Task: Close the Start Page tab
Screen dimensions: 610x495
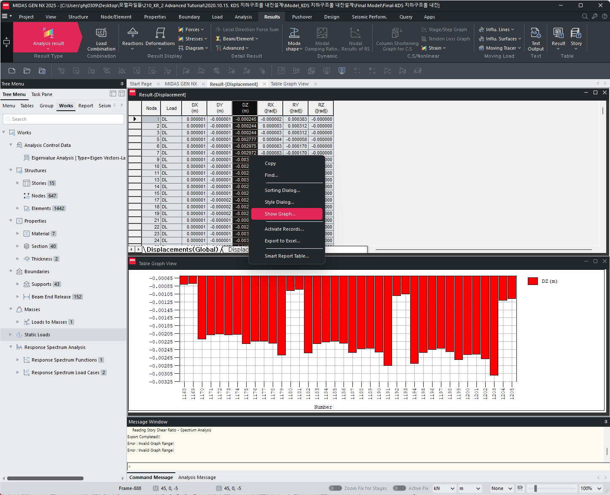Action: point(159,84)
